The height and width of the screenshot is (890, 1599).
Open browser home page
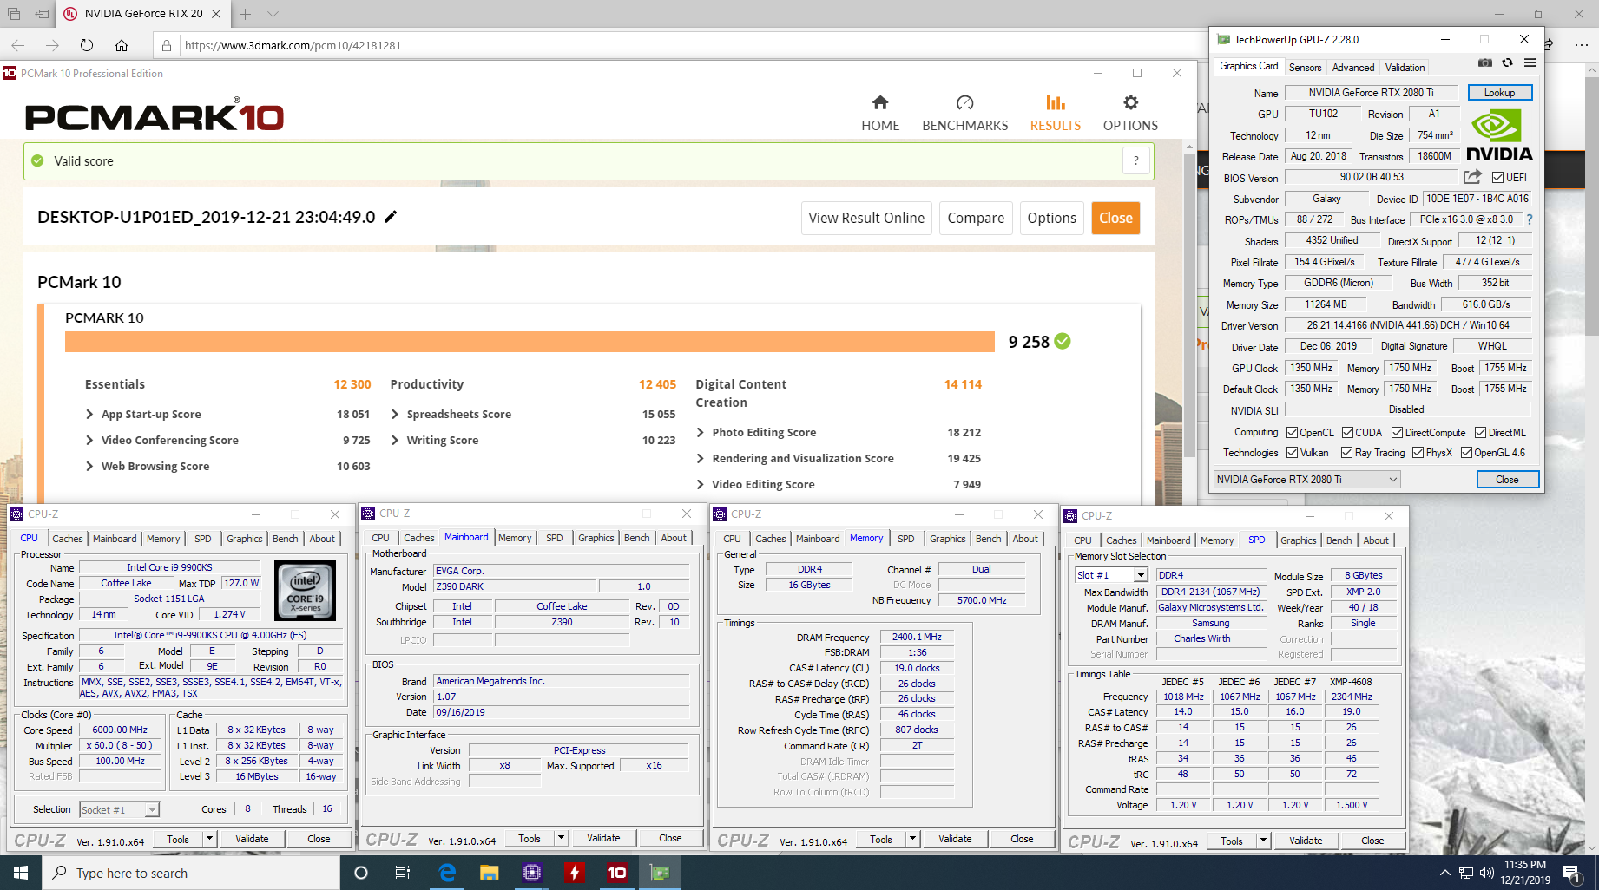tap(122, 45)
